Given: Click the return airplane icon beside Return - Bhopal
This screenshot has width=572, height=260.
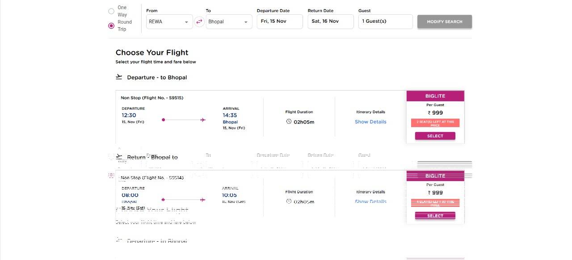Looking at the screenshot, I should [x=119, y=157].
